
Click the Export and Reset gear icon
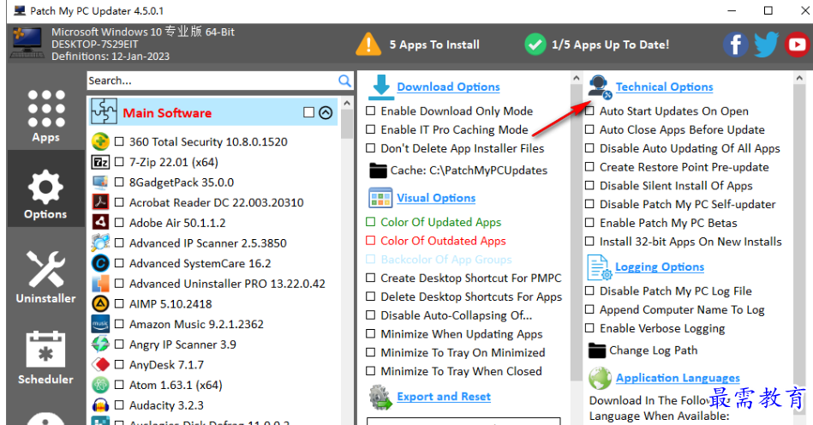(380, 398)
